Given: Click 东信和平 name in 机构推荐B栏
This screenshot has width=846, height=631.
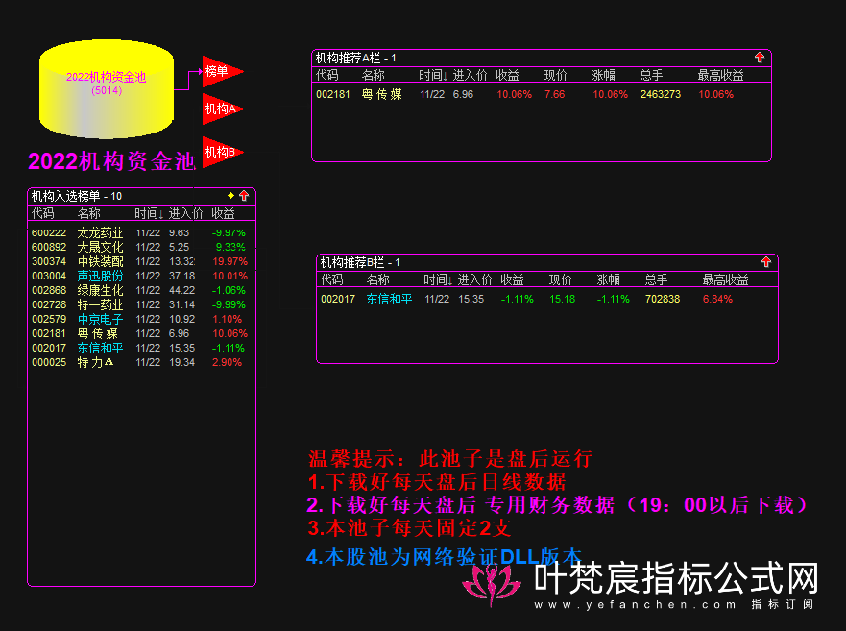Looking at the screenshot, I should tap(389, 299).
